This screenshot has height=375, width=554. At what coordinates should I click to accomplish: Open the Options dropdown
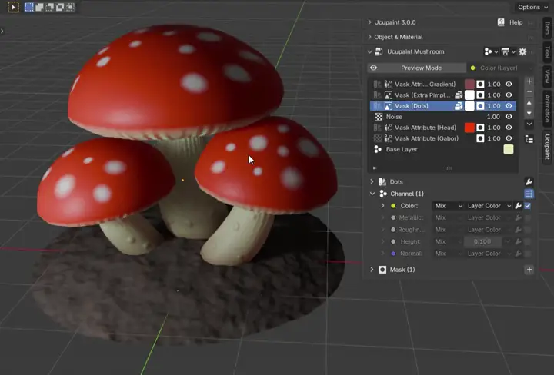(532, 7)
